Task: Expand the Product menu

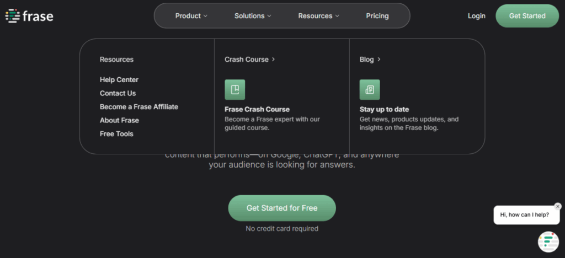Action: [x=191, y=16]
